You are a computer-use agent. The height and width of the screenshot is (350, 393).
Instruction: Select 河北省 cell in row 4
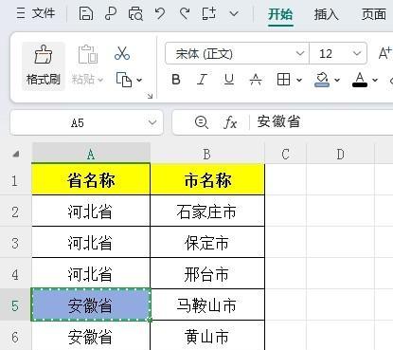(x=91, y=273)
